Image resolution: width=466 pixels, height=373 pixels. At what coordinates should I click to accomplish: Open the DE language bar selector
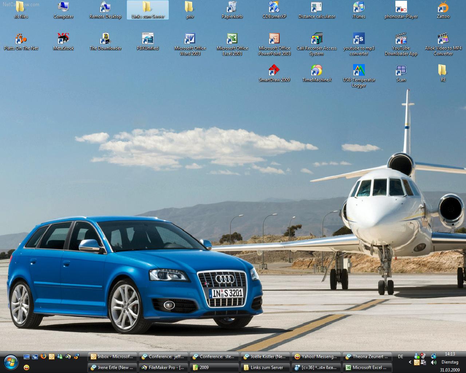click(x=400, y=357)
